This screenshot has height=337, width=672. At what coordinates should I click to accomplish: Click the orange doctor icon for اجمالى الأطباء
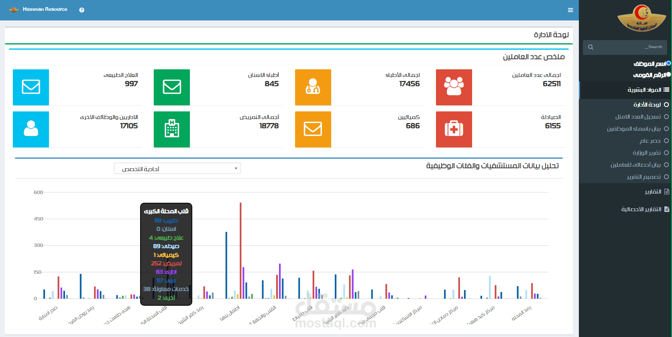[313, 87]
